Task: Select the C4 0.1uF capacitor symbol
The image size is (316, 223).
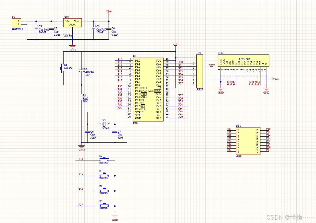Action: (109, 29)
